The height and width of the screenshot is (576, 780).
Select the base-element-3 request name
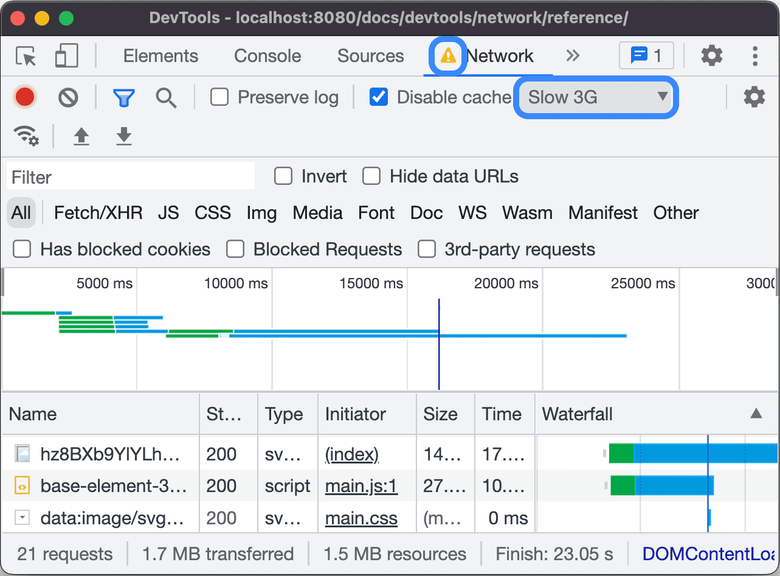point(114,486)
